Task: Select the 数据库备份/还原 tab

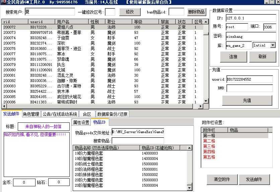Action: (112, 114)
